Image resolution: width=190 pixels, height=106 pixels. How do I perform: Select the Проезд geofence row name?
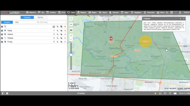point(10,38)
